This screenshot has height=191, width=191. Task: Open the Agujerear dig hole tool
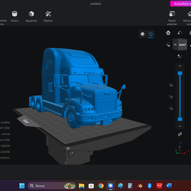coord(31,16)
